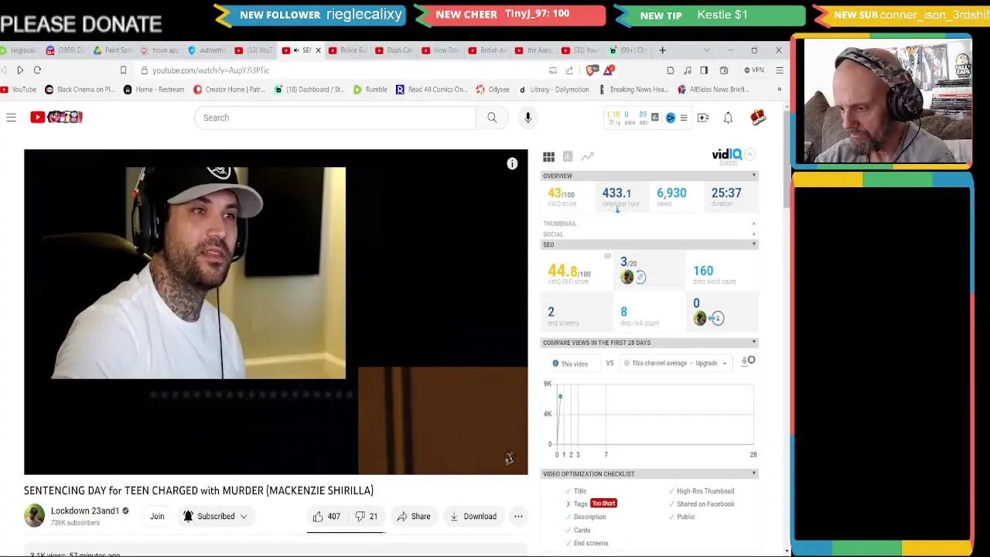Bookmark this page icon in address bar
The image size is (990, 557).
123,70
